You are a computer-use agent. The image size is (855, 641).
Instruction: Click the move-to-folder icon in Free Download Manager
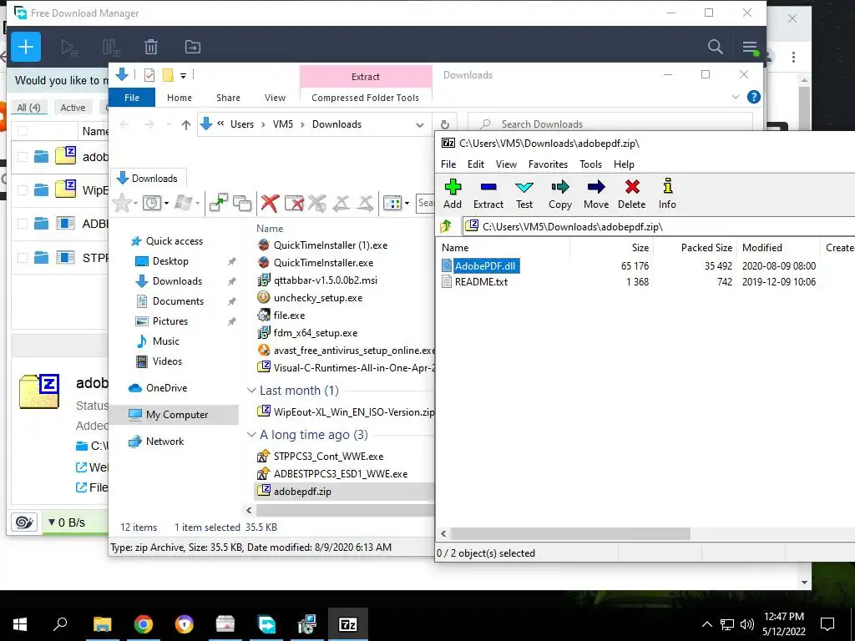click(193, 47)
